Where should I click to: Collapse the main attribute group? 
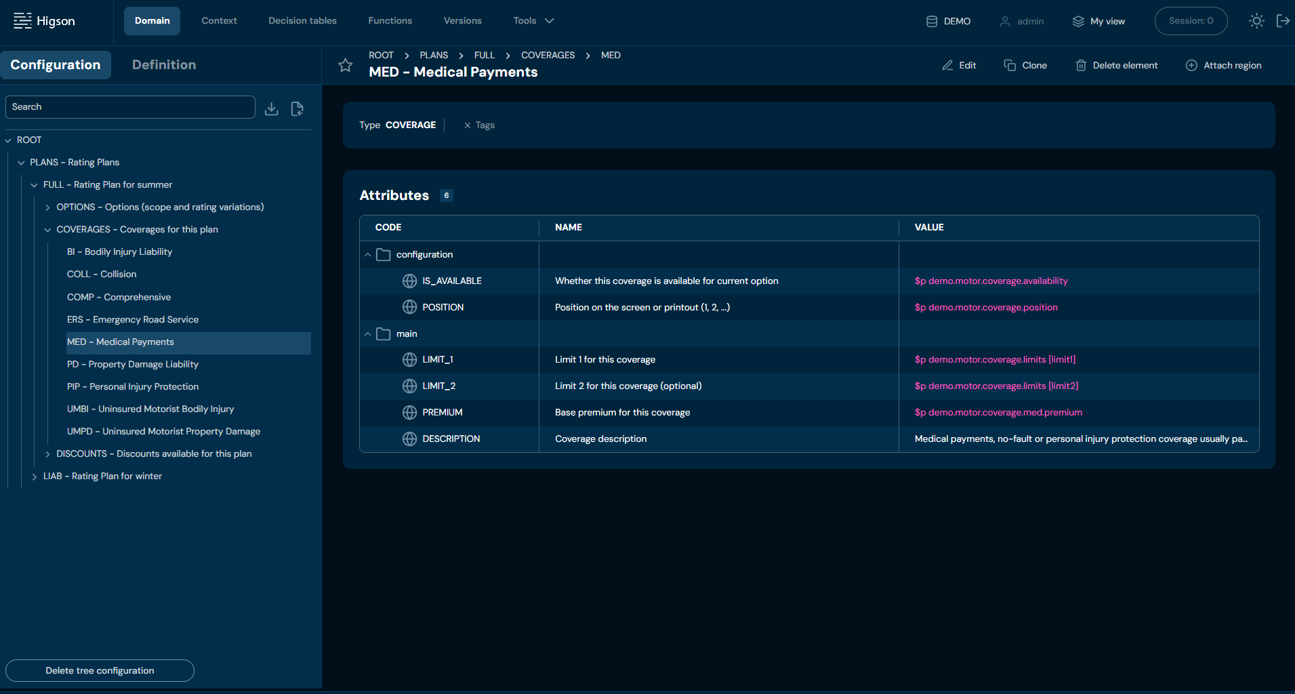pyautogui.click(x=367, y=334)
